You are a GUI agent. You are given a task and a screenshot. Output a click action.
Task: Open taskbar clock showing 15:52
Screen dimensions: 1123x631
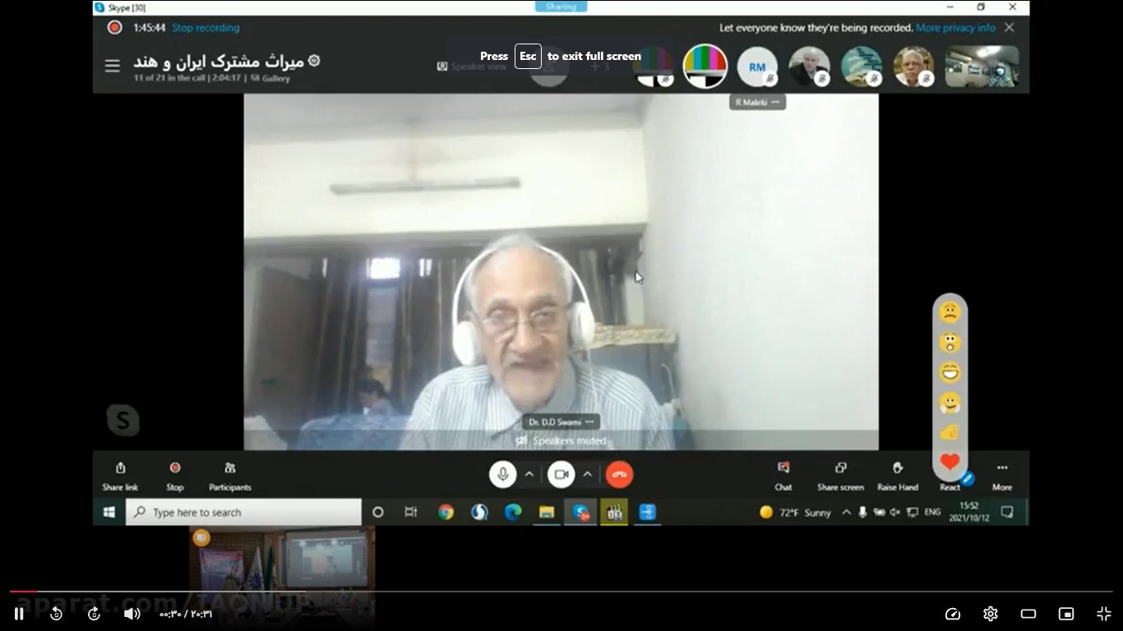click(x=969, y=512)
